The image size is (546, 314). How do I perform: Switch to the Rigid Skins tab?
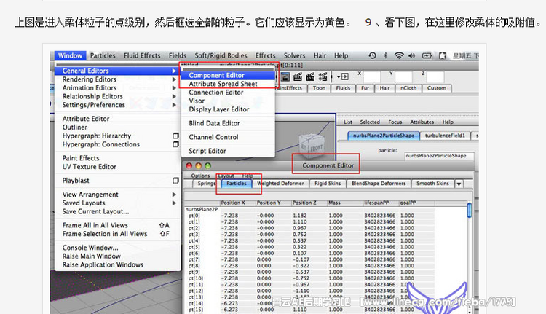pos(328,184)
